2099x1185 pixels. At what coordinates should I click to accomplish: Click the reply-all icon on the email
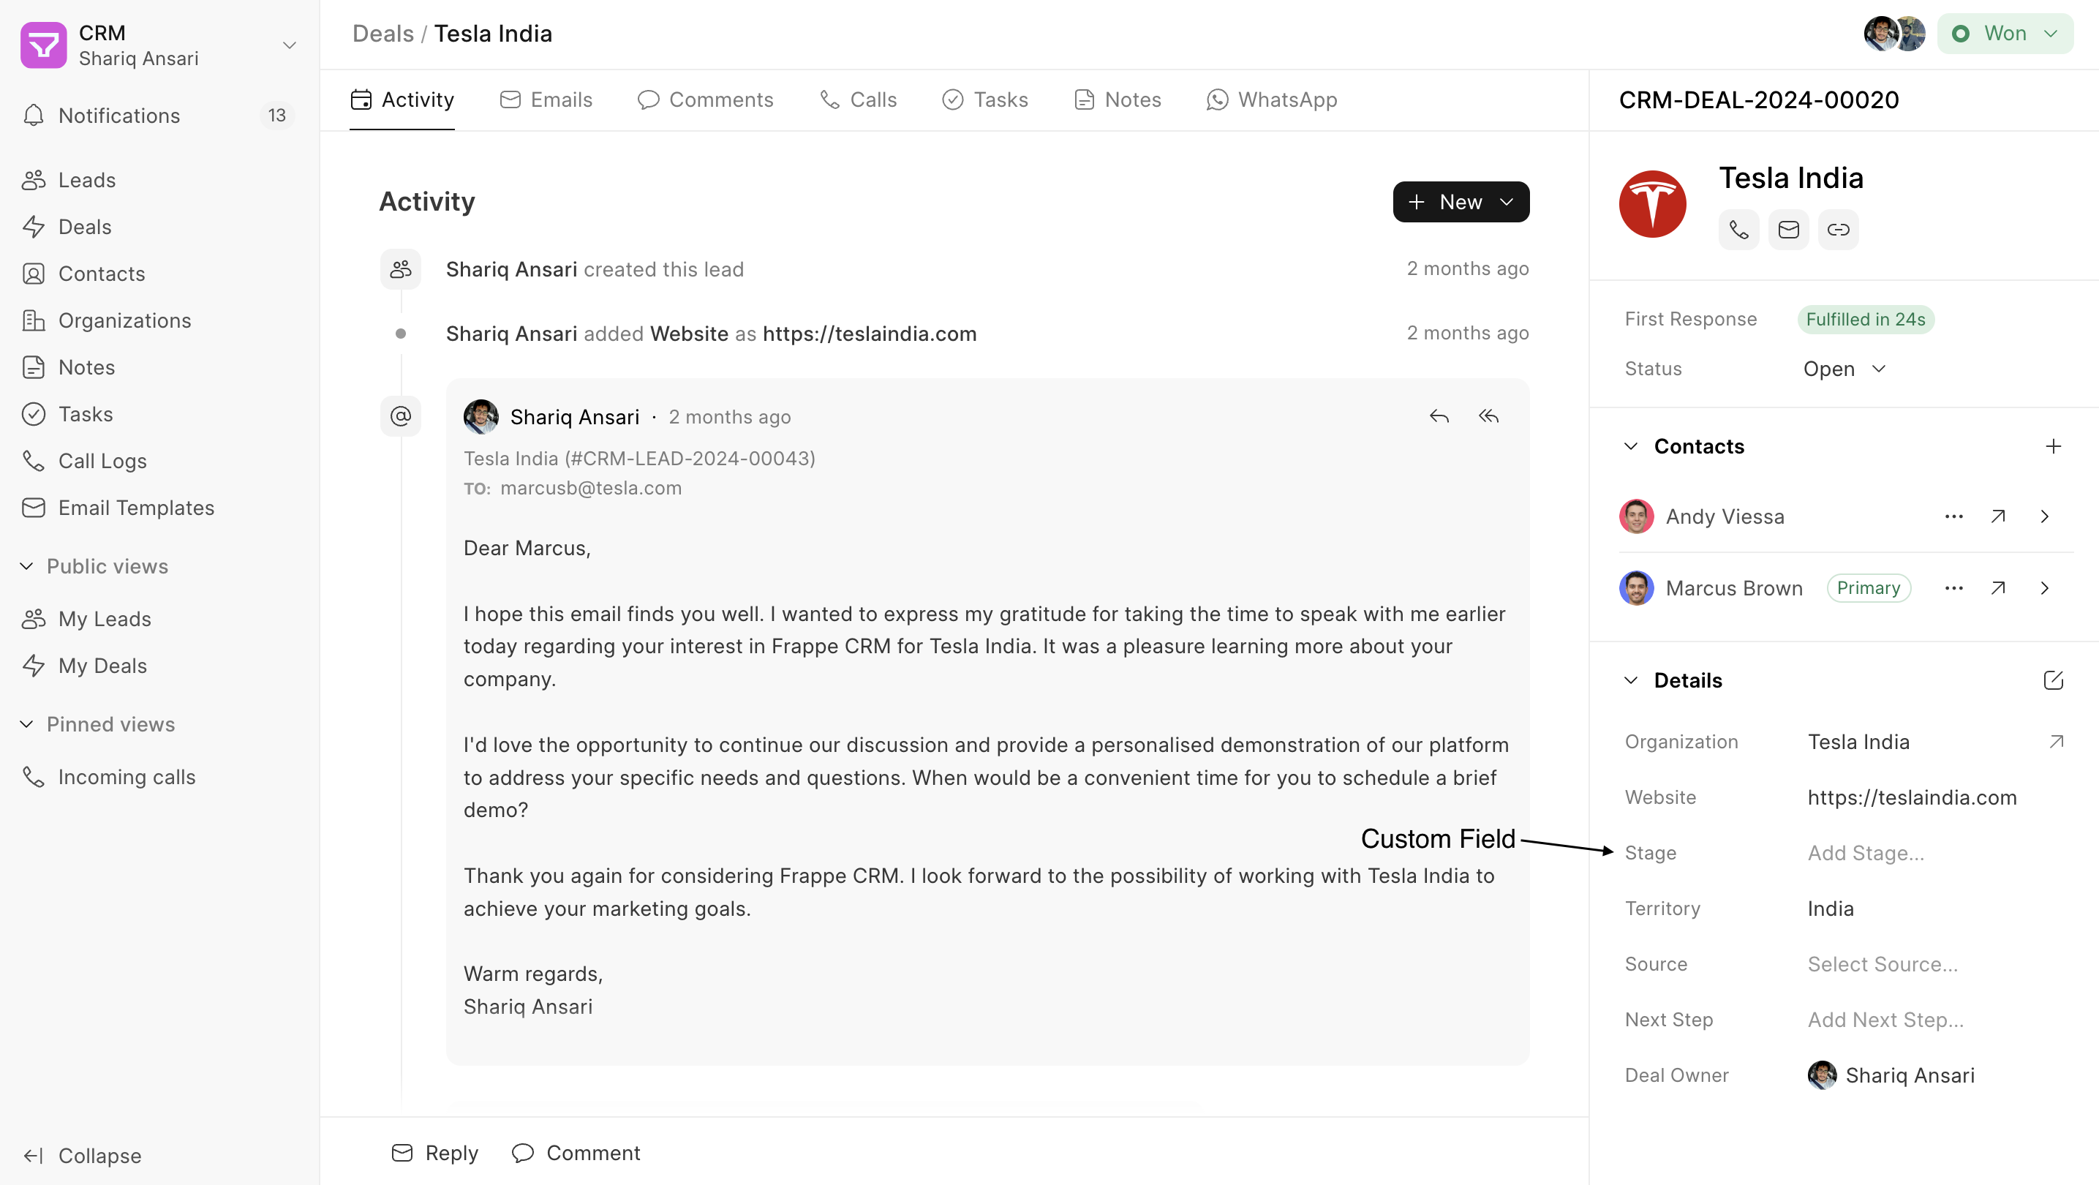(x=1488, y=416)
